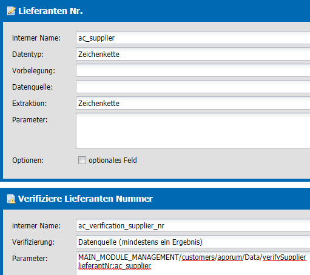Click the warning document icon beside Verifiziere Lieferanten Nummer

point(12,199)
